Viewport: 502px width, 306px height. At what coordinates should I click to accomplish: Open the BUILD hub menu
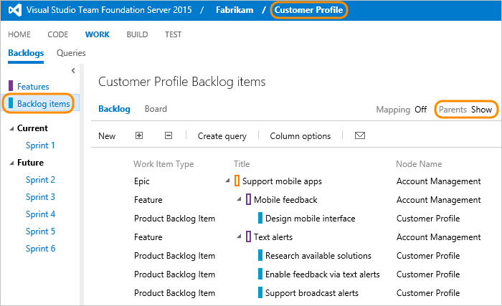(x=137, y=34)
